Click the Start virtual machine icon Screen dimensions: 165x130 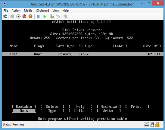coord(12,16)
